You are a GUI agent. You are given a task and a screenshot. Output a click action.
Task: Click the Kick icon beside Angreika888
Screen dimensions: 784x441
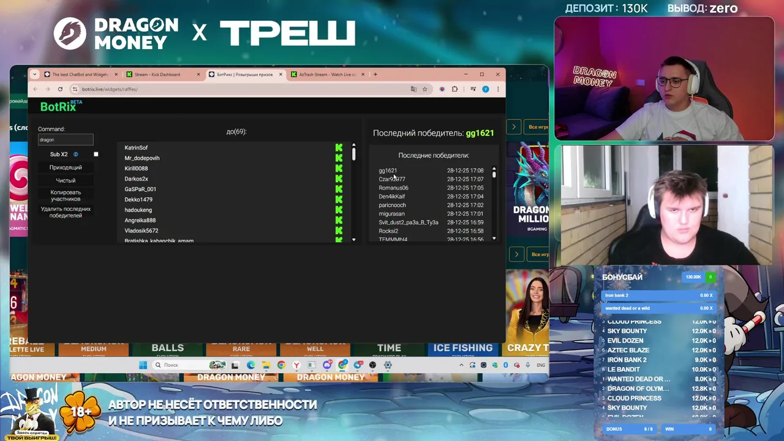point(339,221)
